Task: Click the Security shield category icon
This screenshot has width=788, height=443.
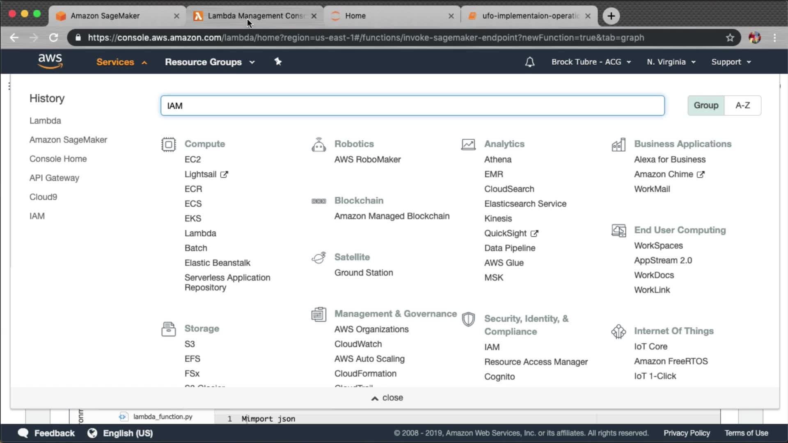Action: pyautogui.click(x=468, y=319)
